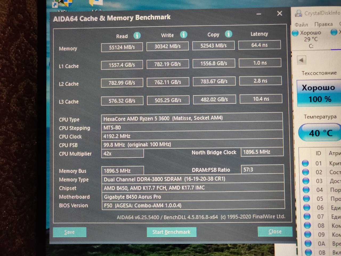
Task: Click the status orb for attribute 07
Action: pyautogui.click(x=307, y=217)
